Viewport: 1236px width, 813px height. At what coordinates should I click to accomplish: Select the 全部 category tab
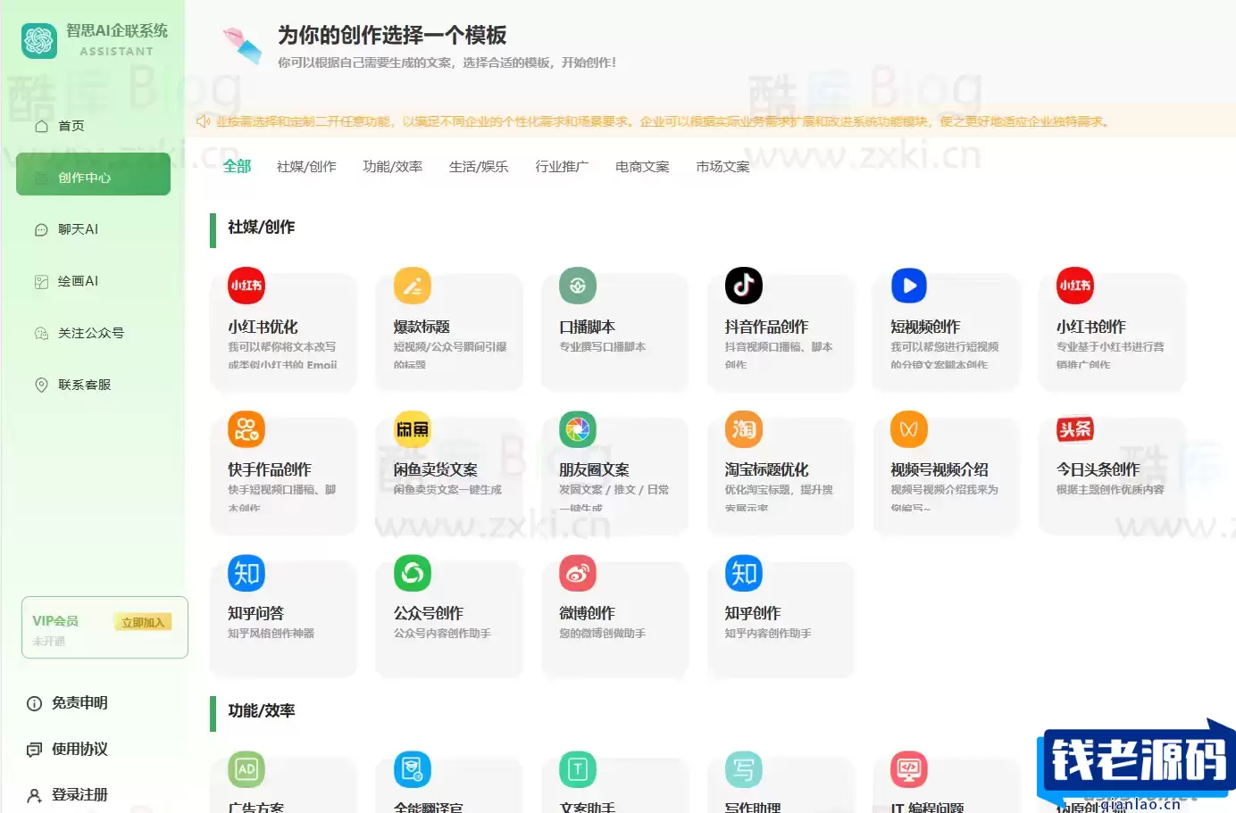coord(237,166)
